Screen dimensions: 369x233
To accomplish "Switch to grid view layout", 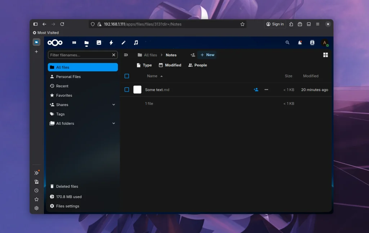I will pos(325,55).
